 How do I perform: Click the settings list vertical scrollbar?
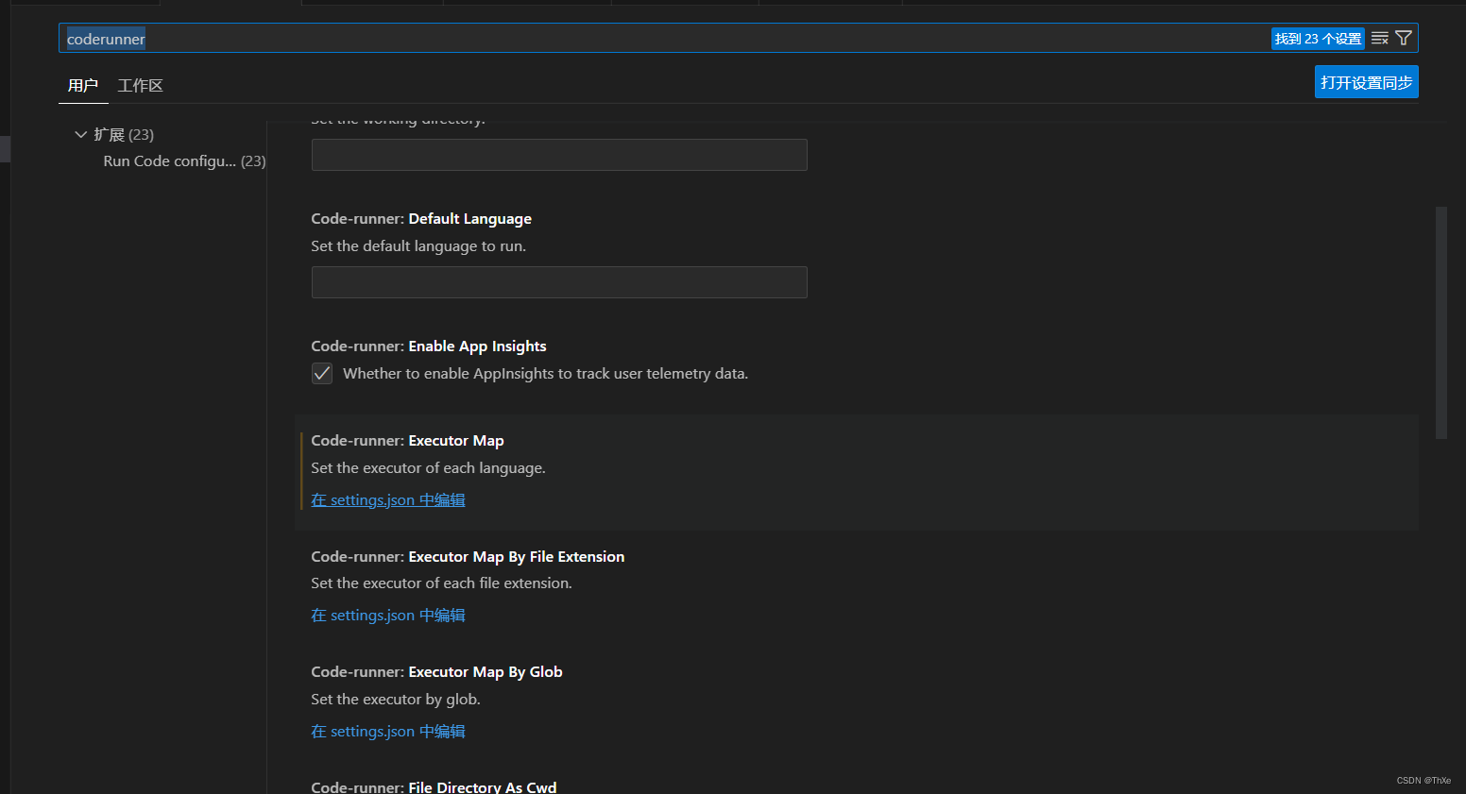(x=1441, y=323)
